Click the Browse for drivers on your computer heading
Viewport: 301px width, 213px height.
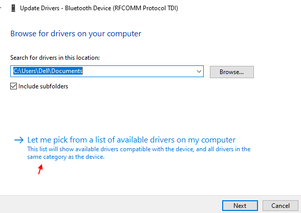click(76, 34)
